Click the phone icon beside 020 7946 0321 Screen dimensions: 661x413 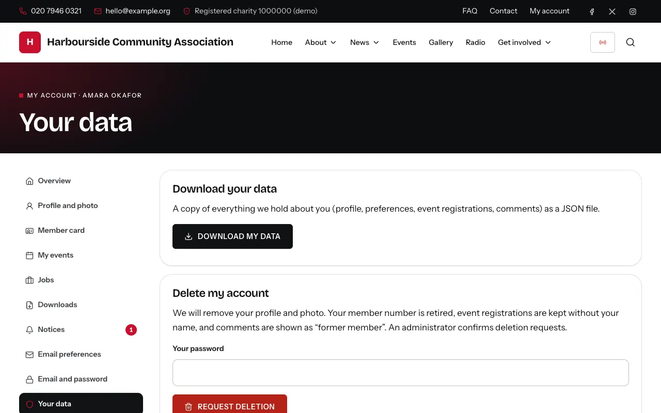pos(23,11)
